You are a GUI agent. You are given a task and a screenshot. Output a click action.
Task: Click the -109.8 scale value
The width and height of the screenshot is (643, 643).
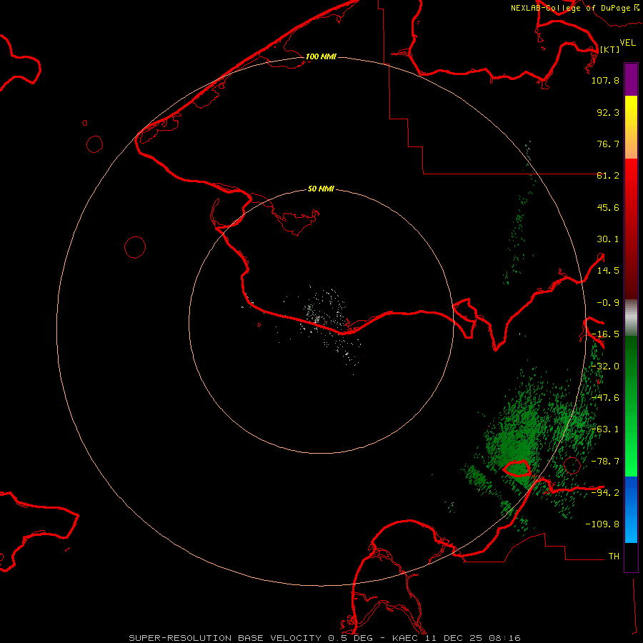pyautogui.click(x=602, y=524)
